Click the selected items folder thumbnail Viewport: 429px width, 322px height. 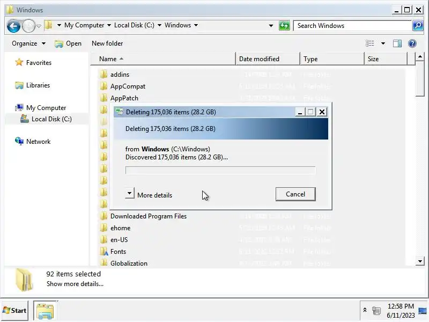tap(24, 280)
